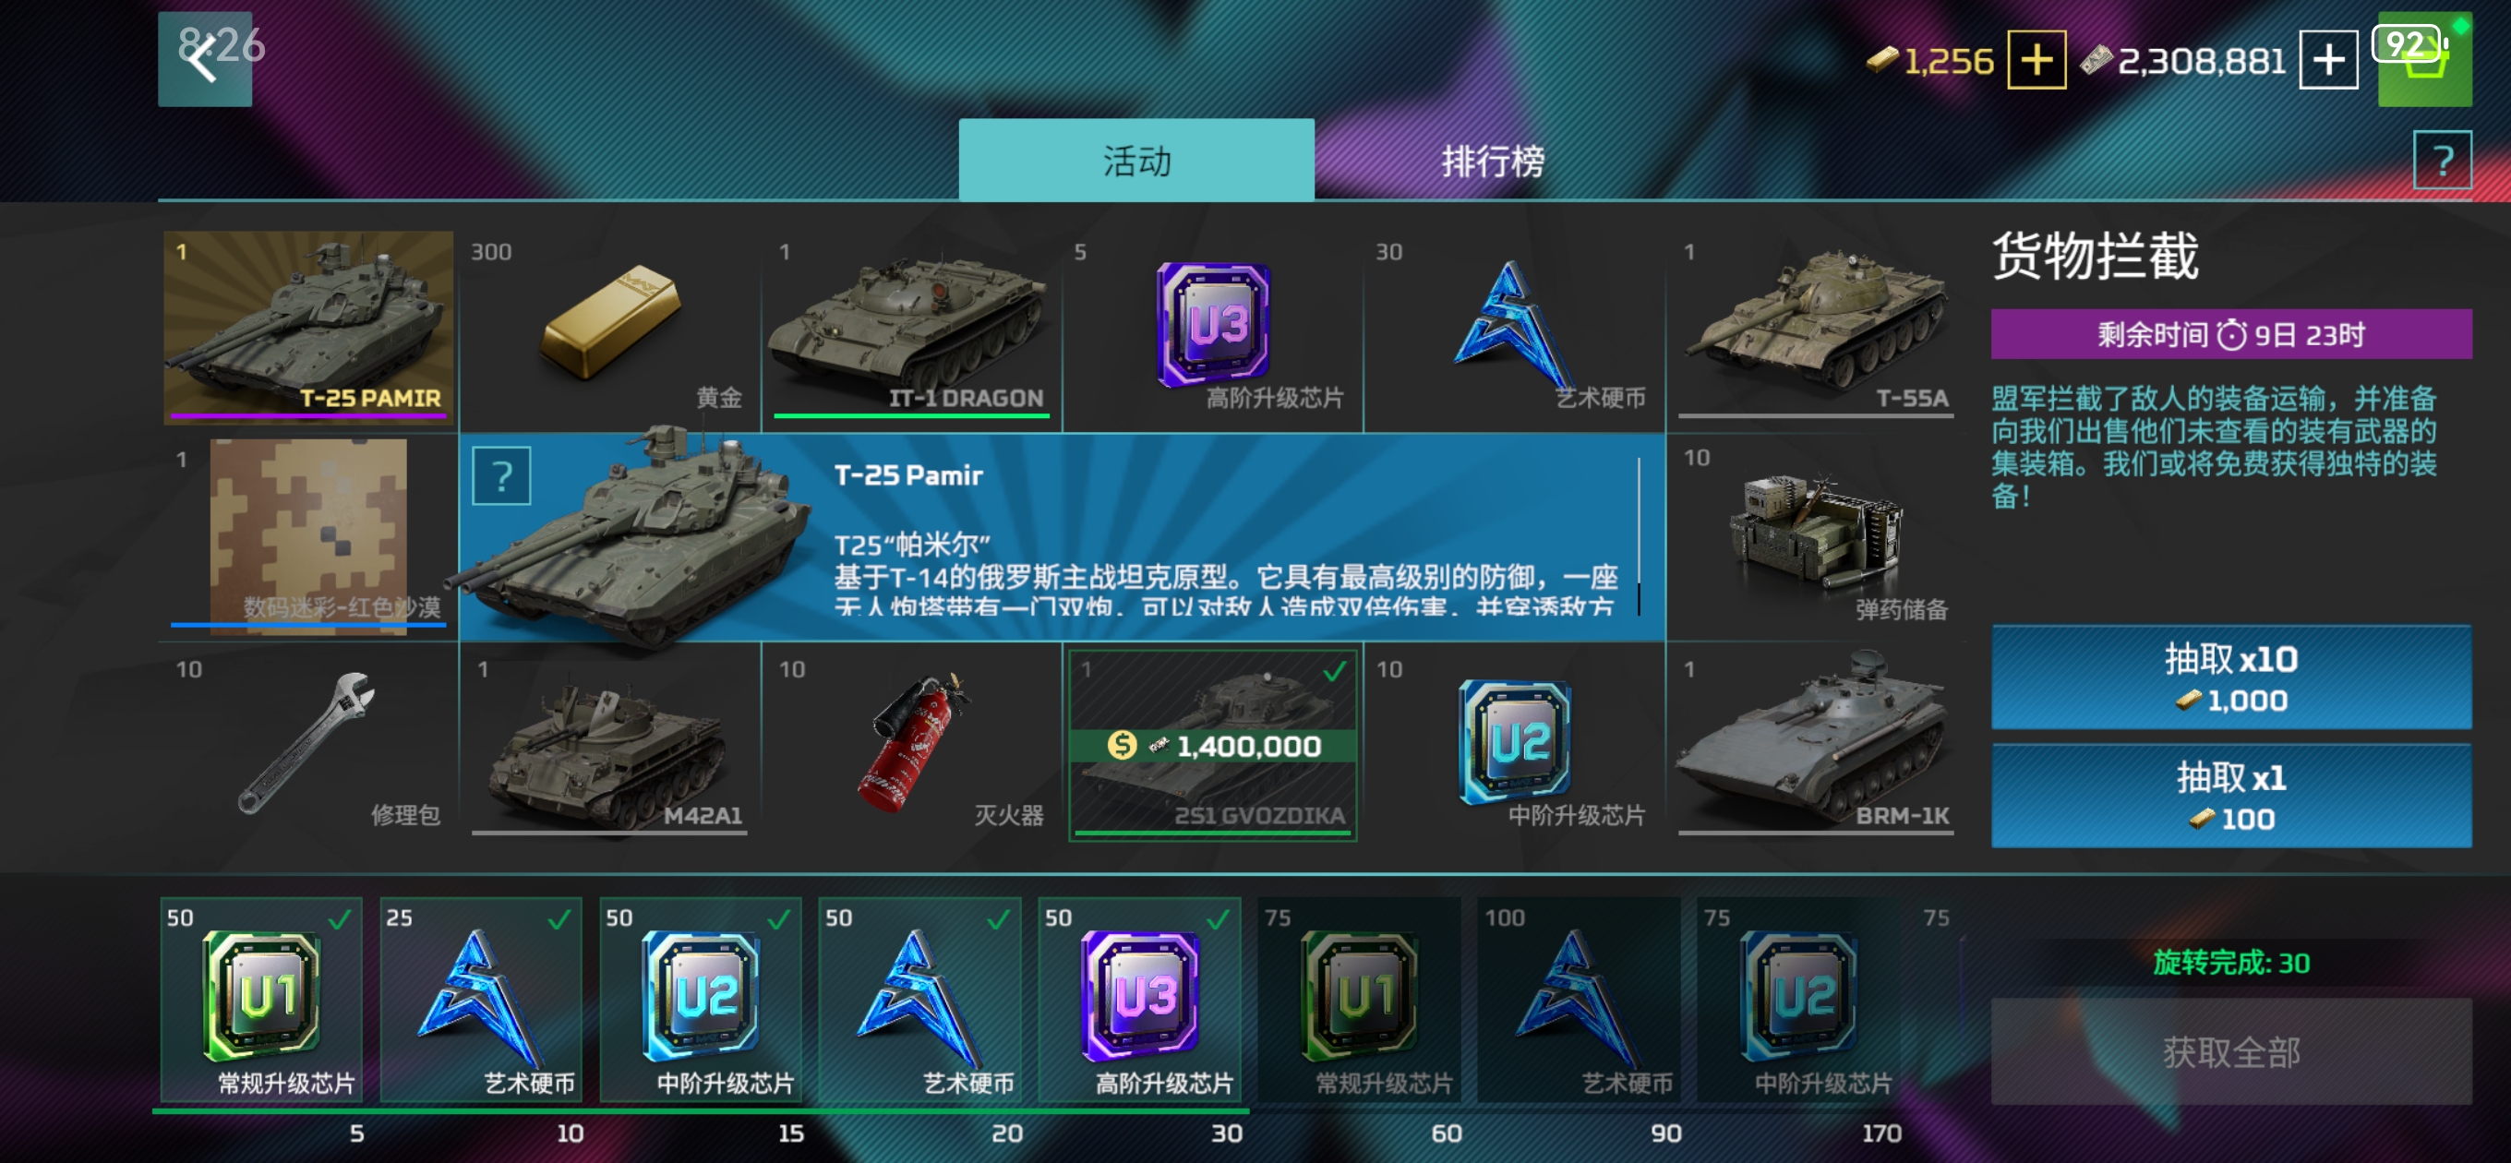Open the green shop basket icon
Screen dimensions: 2511x1163
[2424, 59]
